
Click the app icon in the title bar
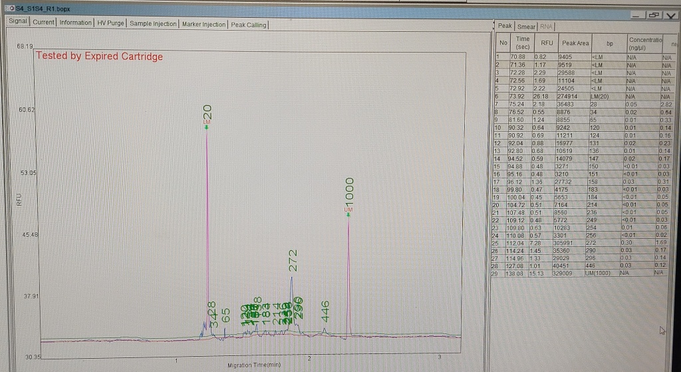(5, 9)
